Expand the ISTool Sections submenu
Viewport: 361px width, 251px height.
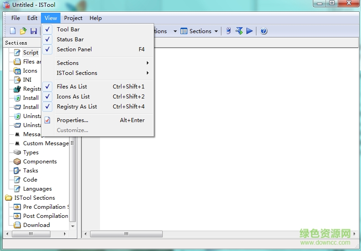click(98, 73)
